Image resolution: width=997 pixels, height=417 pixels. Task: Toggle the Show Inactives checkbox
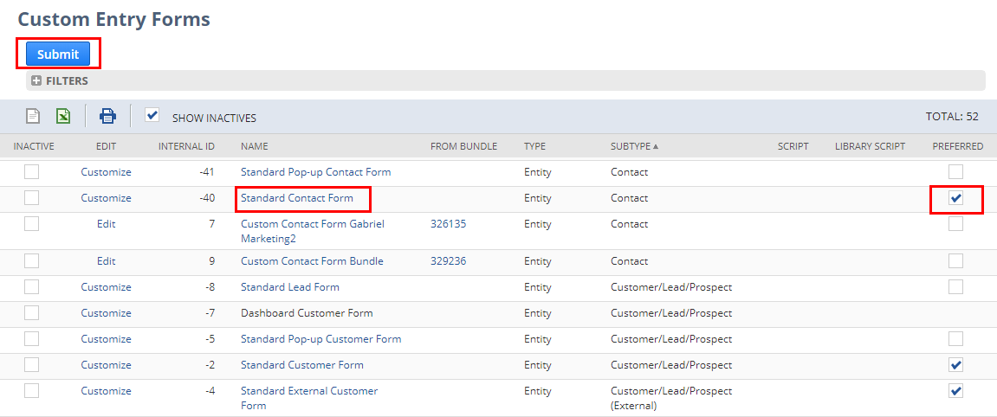tap(152, 115)
